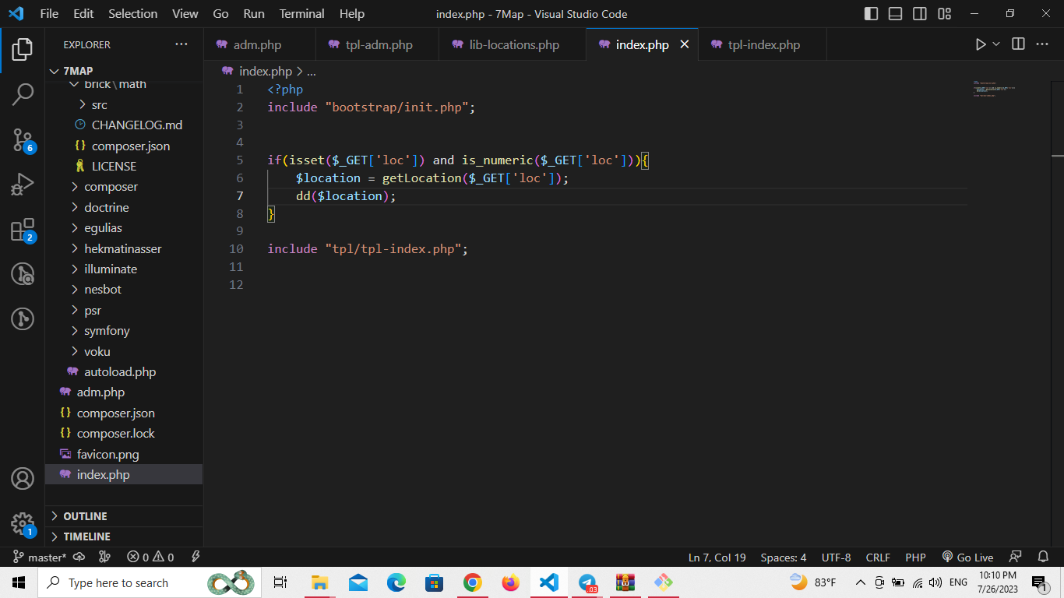The height and width of the screenshot is (598, 1064).
Task: Click master branch in status bar
Action: (x=40, y=558)
